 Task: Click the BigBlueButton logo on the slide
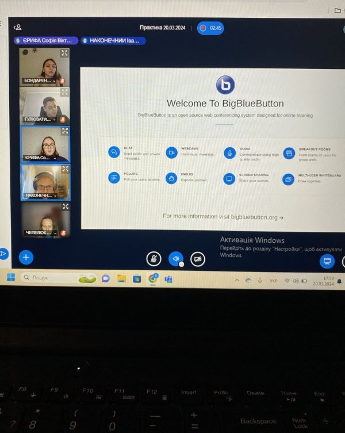225,85
